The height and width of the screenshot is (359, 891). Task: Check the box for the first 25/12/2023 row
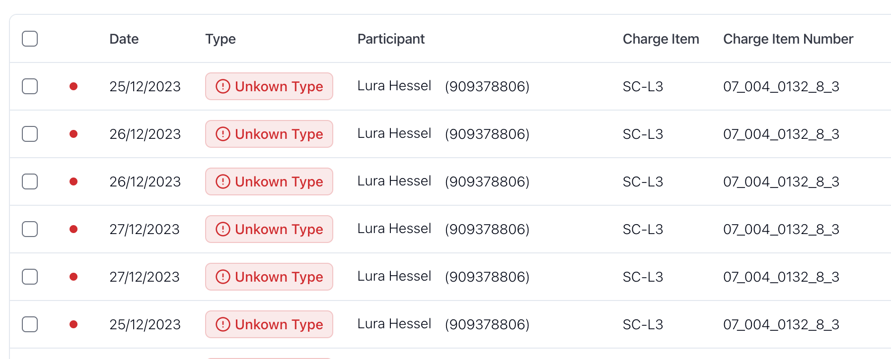click(30, 86)
